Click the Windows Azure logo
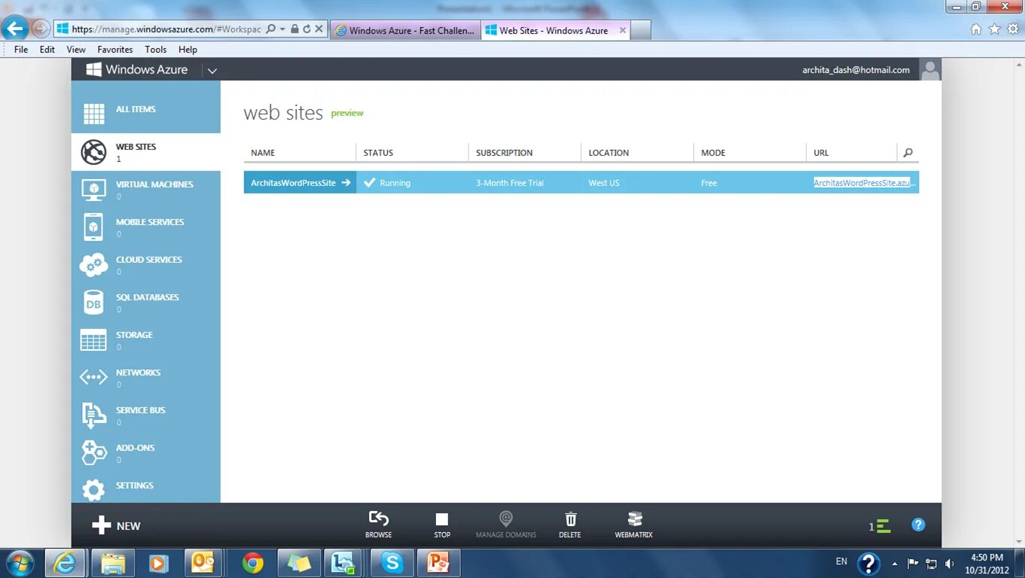This screenshot has width=1025, height=578. point(137,69)
